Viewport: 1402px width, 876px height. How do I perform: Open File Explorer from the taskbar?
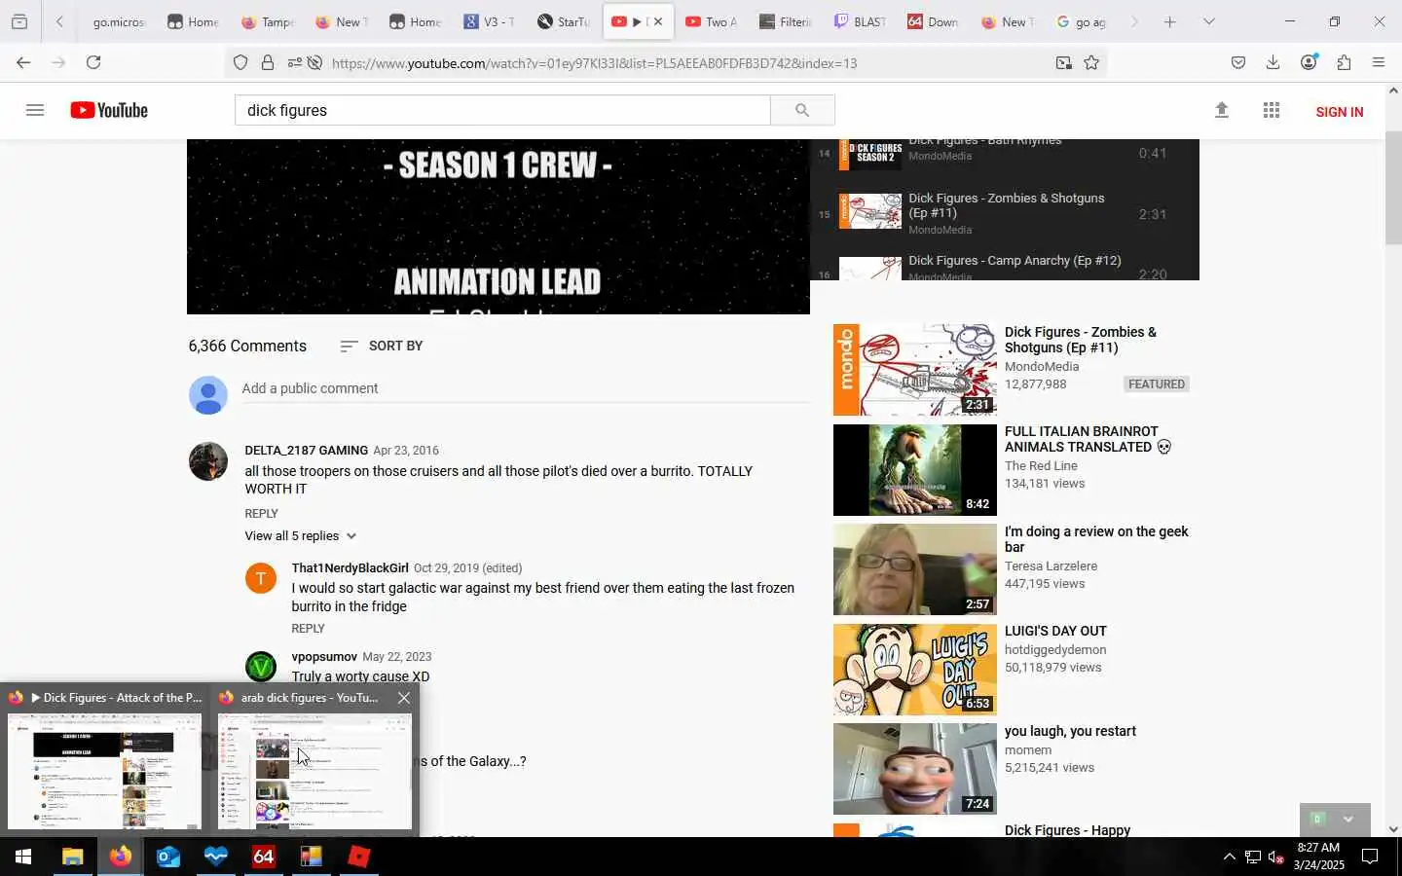click(72, 857)
